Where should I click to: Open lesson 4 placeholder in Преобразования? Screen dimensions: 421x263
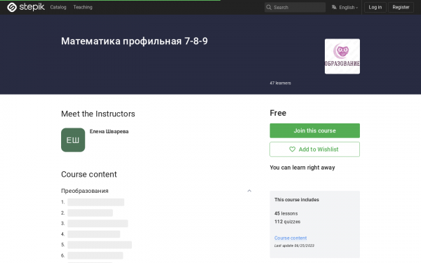(94, 234)
